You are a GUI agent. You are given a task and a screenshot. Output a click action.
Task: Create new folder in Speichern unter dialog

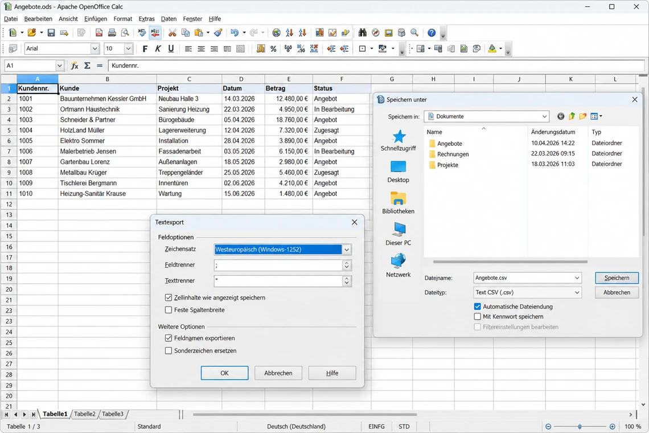click(583, 116)
